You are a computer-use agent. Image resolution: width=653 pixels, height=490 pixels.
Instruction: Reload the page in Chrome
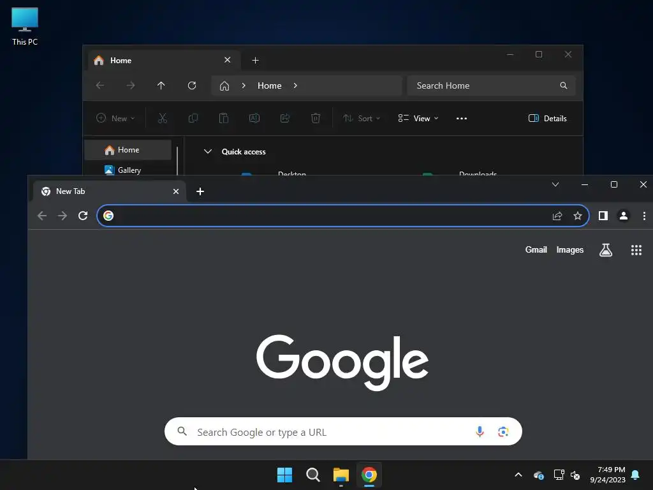(x=83, y=216)
